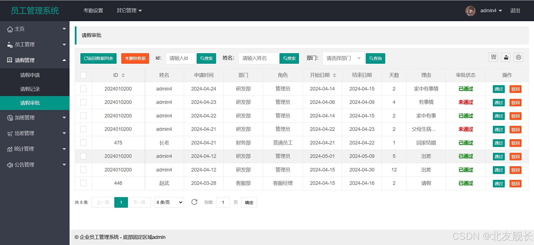Viewport: 534px width, 245px height.
Task: Collapse the 请假管理 sidebar arrow
Action: [64, 60]
